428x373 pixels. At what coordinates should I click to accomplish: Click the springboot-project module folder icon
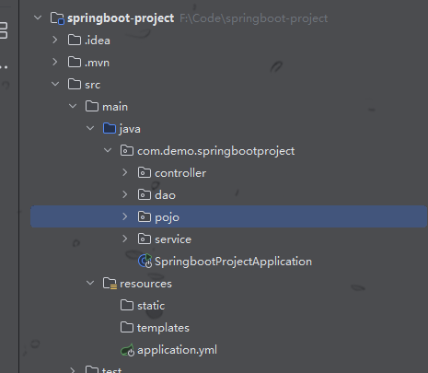pyautogui.click(x=57, y=18)
